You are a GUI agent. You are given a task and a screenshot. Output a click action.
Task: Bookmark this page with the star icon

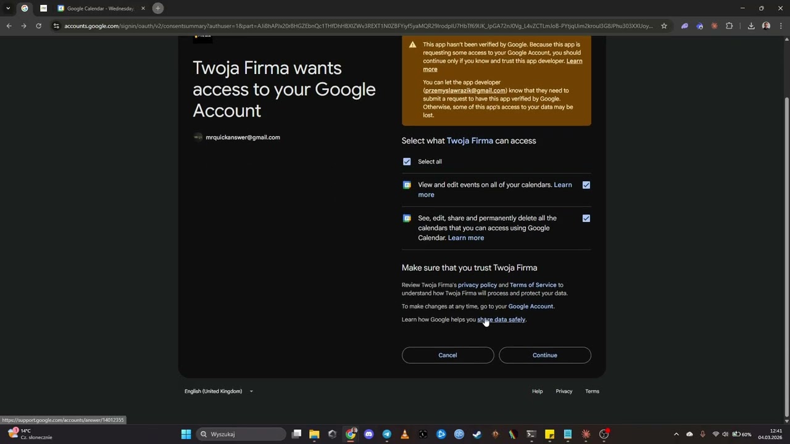664,26
